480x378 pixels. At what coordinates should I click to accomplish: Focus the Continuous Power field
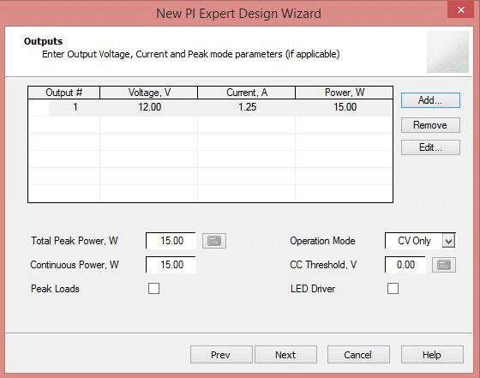[x=171, y=265]
